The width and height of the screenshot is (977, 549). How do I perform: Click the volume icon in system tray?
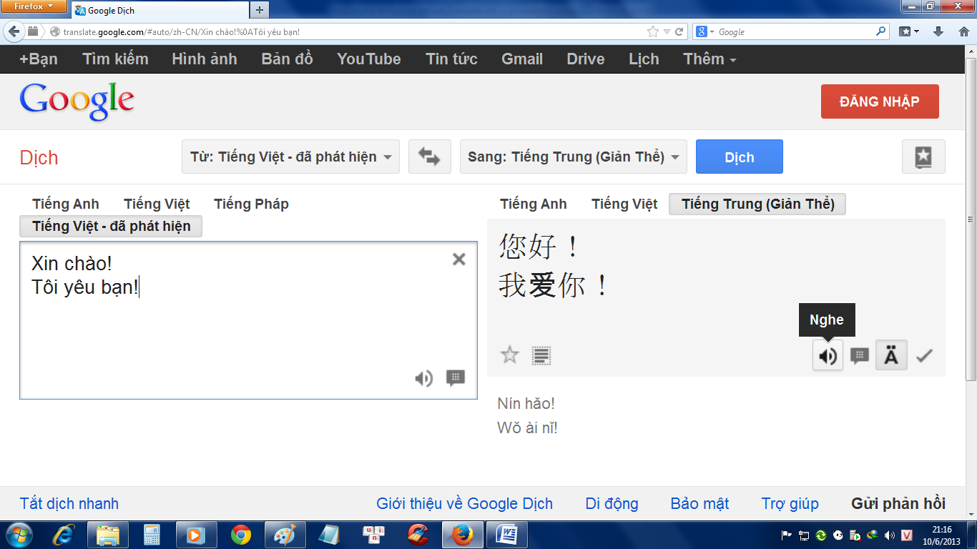[x=889, y=535]
